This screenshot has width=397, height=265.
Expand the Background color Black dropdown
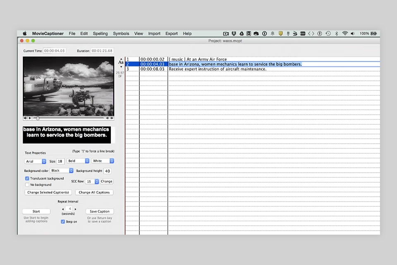coord(62,171)
